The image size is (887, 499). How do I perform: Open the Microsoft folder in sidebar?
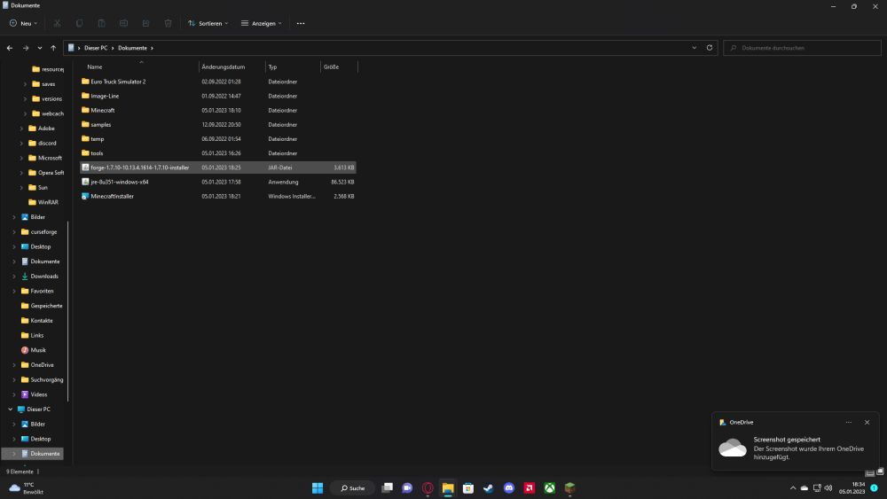(44, 158)
